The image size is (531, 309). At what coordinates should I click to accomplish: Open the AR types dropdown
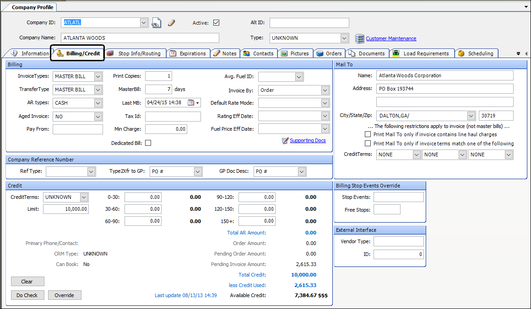98,103
